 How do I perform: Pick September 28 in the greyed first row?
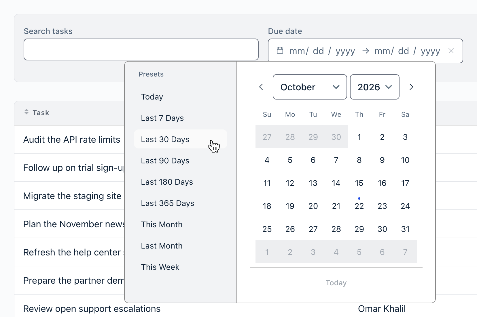coord(290,137)
